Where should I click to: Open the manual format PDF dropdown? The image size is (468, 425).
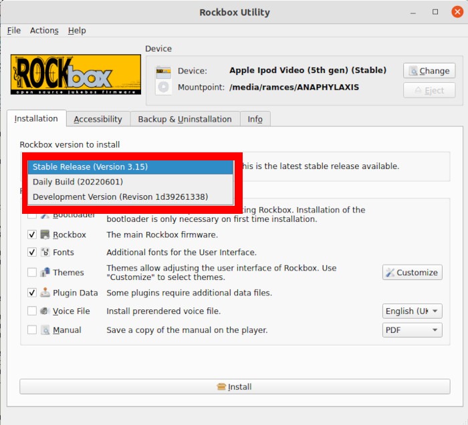[413, 330]
